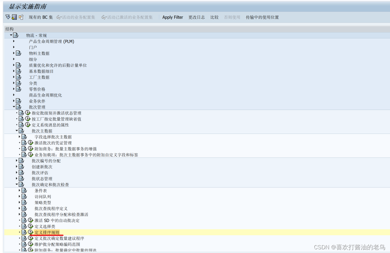The width and height of the screenshot is (390, 253).
Task: Open documentation icon next to 物料主数据
Action: tap(18, 53)
